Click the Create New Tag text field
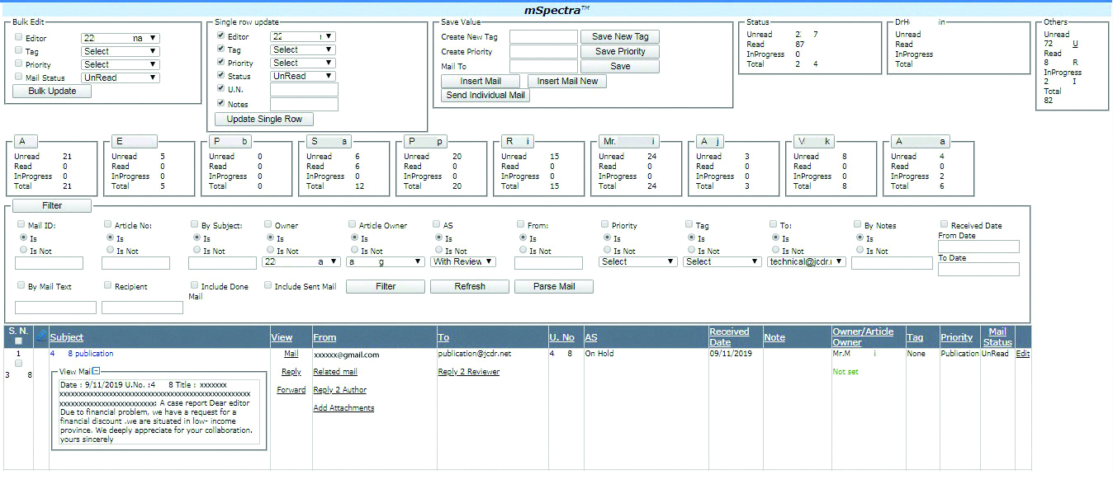The width and height of the screenshot is (1113, 489). 543,37
